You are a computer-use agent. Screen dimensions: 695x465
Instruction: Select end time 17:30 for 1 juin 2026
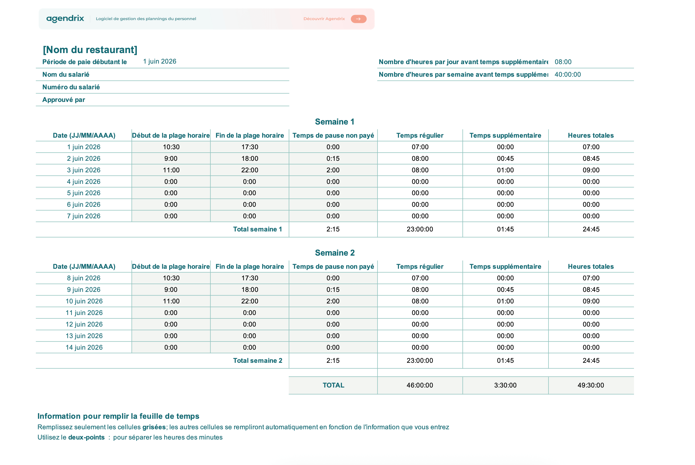pyautogui.click(x=250, y=147)
